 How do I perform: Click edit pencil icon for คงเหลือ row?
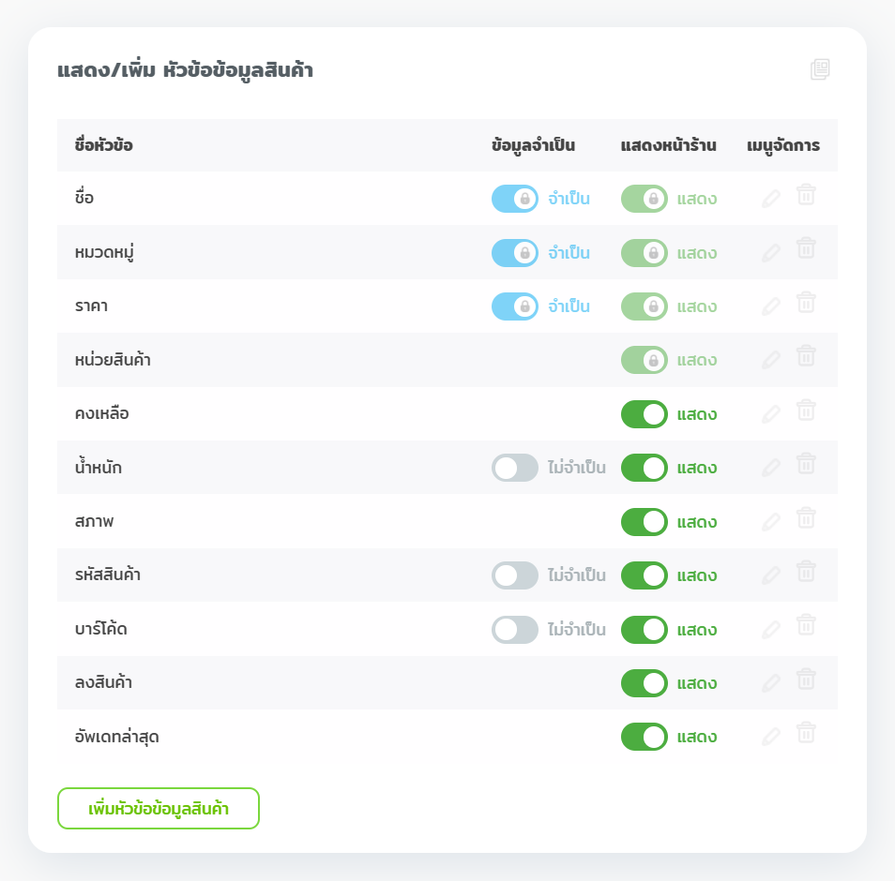pyautogui.click(x=771, y=414)
